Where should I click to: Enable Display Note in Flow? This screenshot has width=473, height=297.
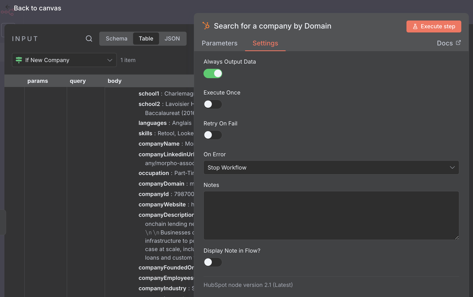(213, 262)
